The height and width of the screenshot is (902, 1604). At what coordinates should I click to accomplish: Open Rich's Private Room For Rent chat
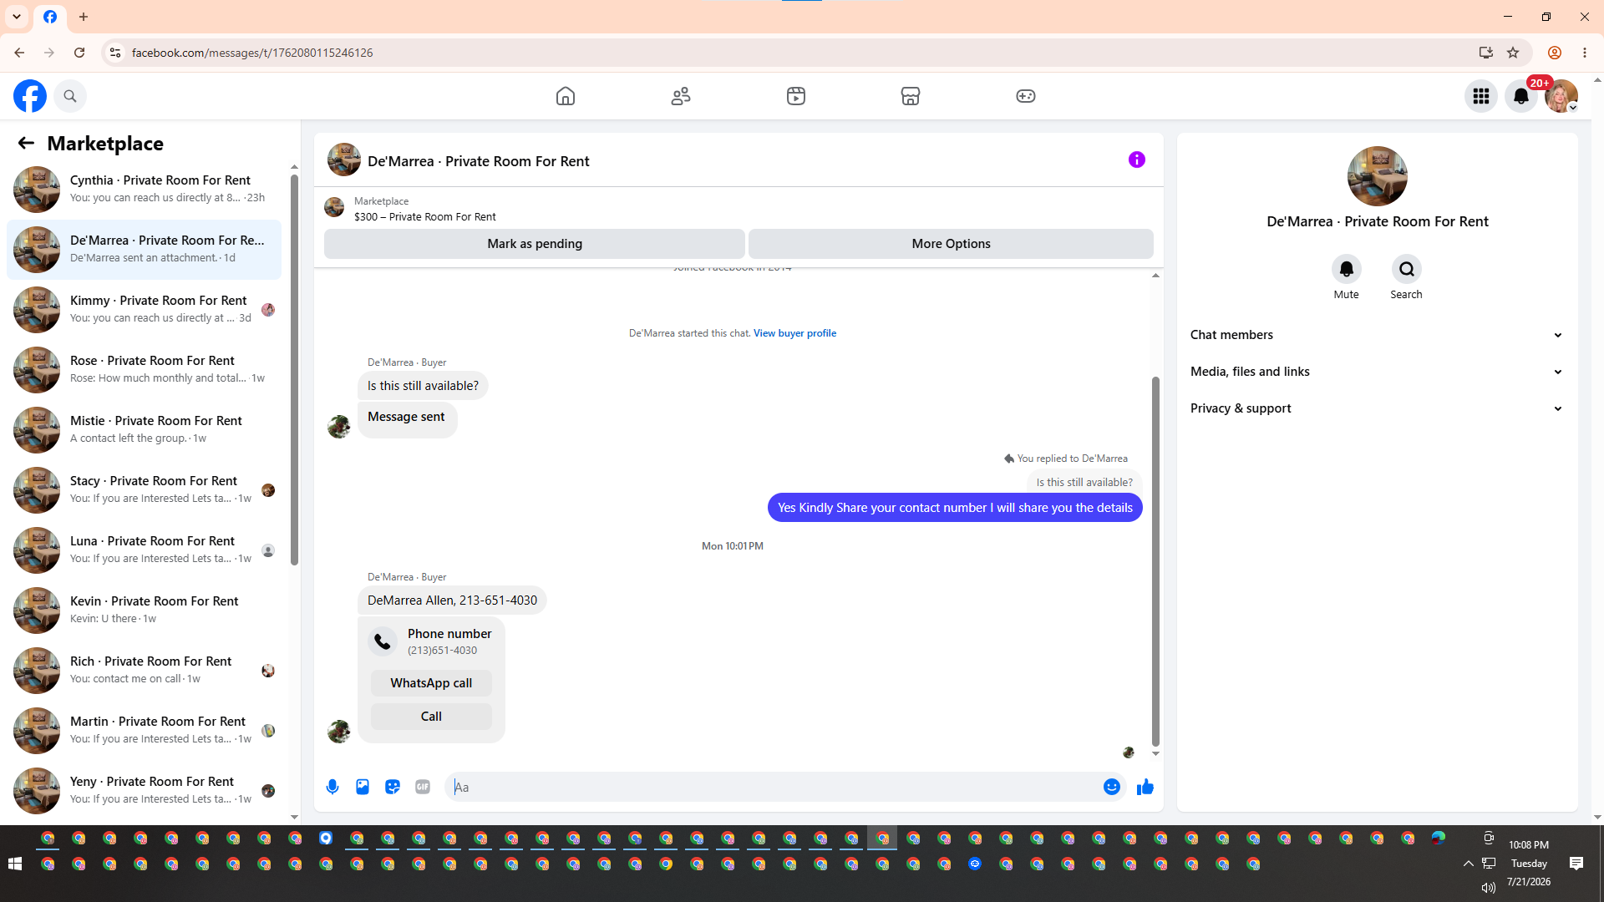tap(144, 671)
